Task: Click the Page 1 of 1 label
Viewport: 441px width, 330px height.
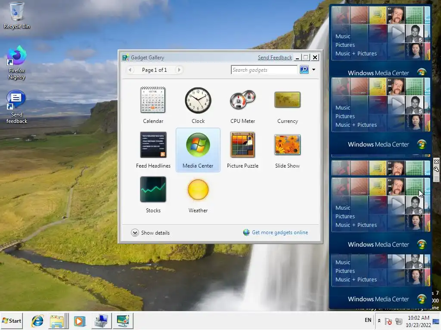Action: (x=155, y=70)
